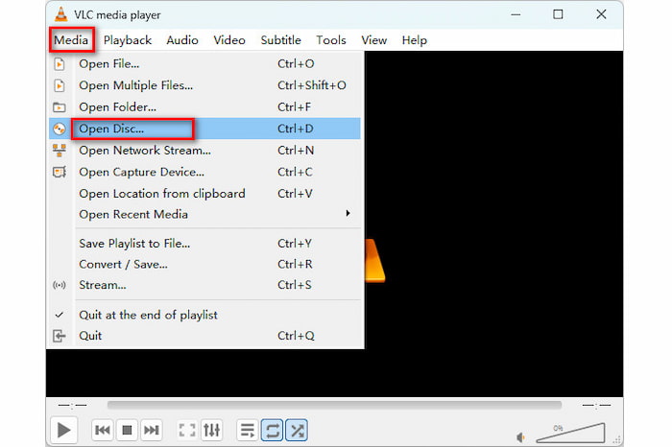Viewport: 672px width, 447px height.
Task: Toggle the playlist view
Action: (248, 430)
